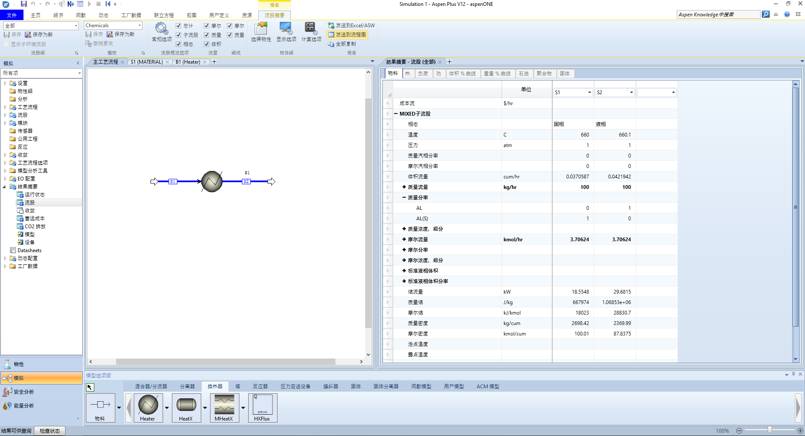805x436 pixels.
Task: Click 发送到流程图 in the ribbon
Action: click(x=347, y=35)
